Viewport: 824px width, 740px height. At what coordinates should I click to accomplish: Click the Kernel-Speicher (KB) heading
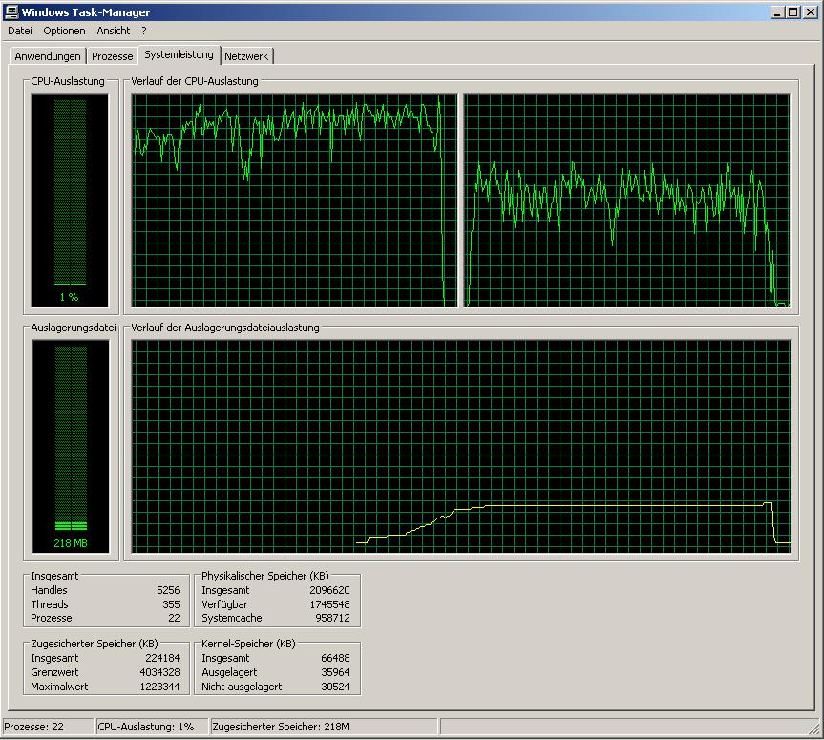248,644
